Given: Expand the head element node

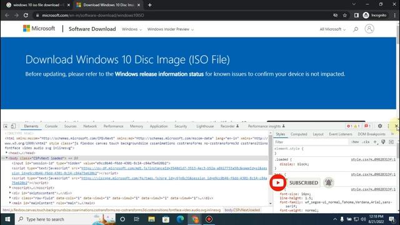Looking at the screenshot, I should point(7,153).
